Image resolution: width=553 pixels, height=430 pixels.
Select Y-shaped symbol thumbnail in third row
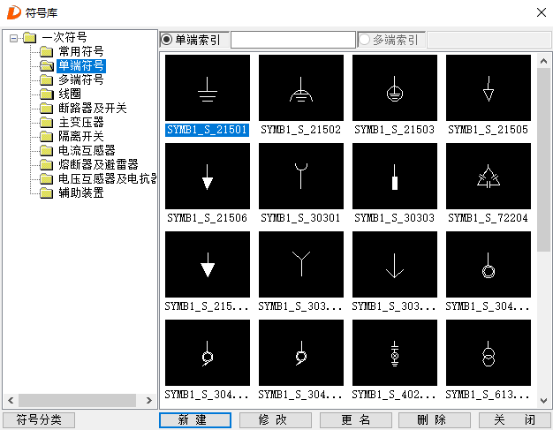click(301, 264)
